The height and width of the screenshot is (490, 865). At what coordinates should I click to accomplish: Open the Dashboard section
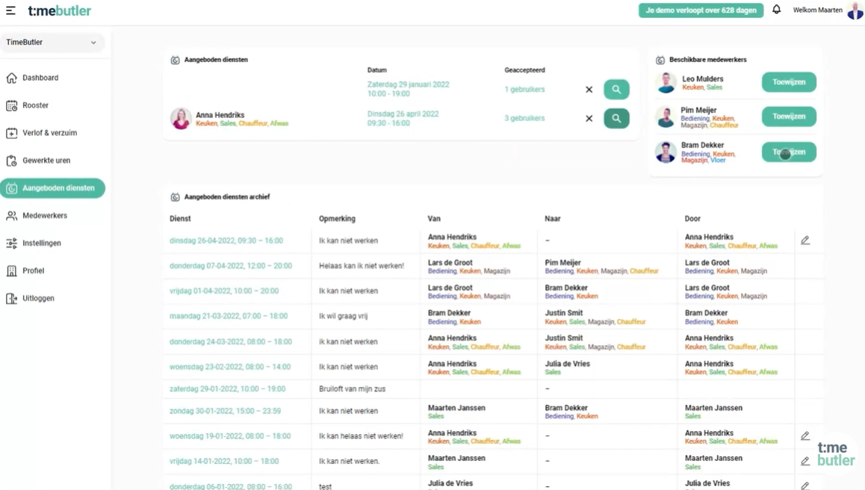(x=40, y=77)
